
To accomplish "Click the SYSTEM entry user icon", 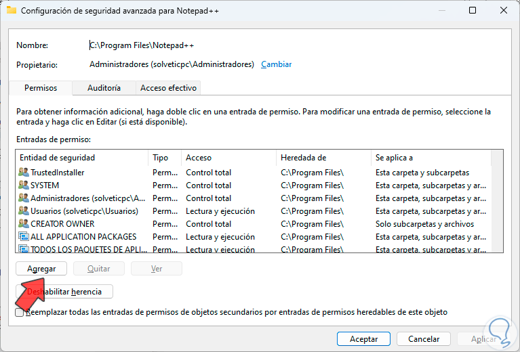I will (24, 185).
